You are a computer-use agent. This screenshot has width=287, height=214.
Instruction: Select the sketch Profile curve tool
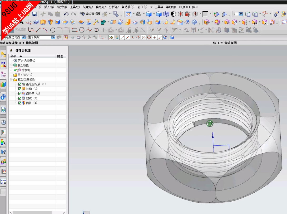click(x=31, y=30)
